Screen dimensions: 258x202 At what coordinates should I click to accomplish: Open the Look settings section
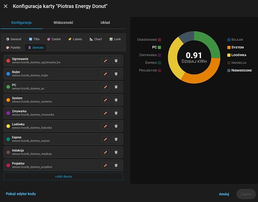[x=115, y=39]
